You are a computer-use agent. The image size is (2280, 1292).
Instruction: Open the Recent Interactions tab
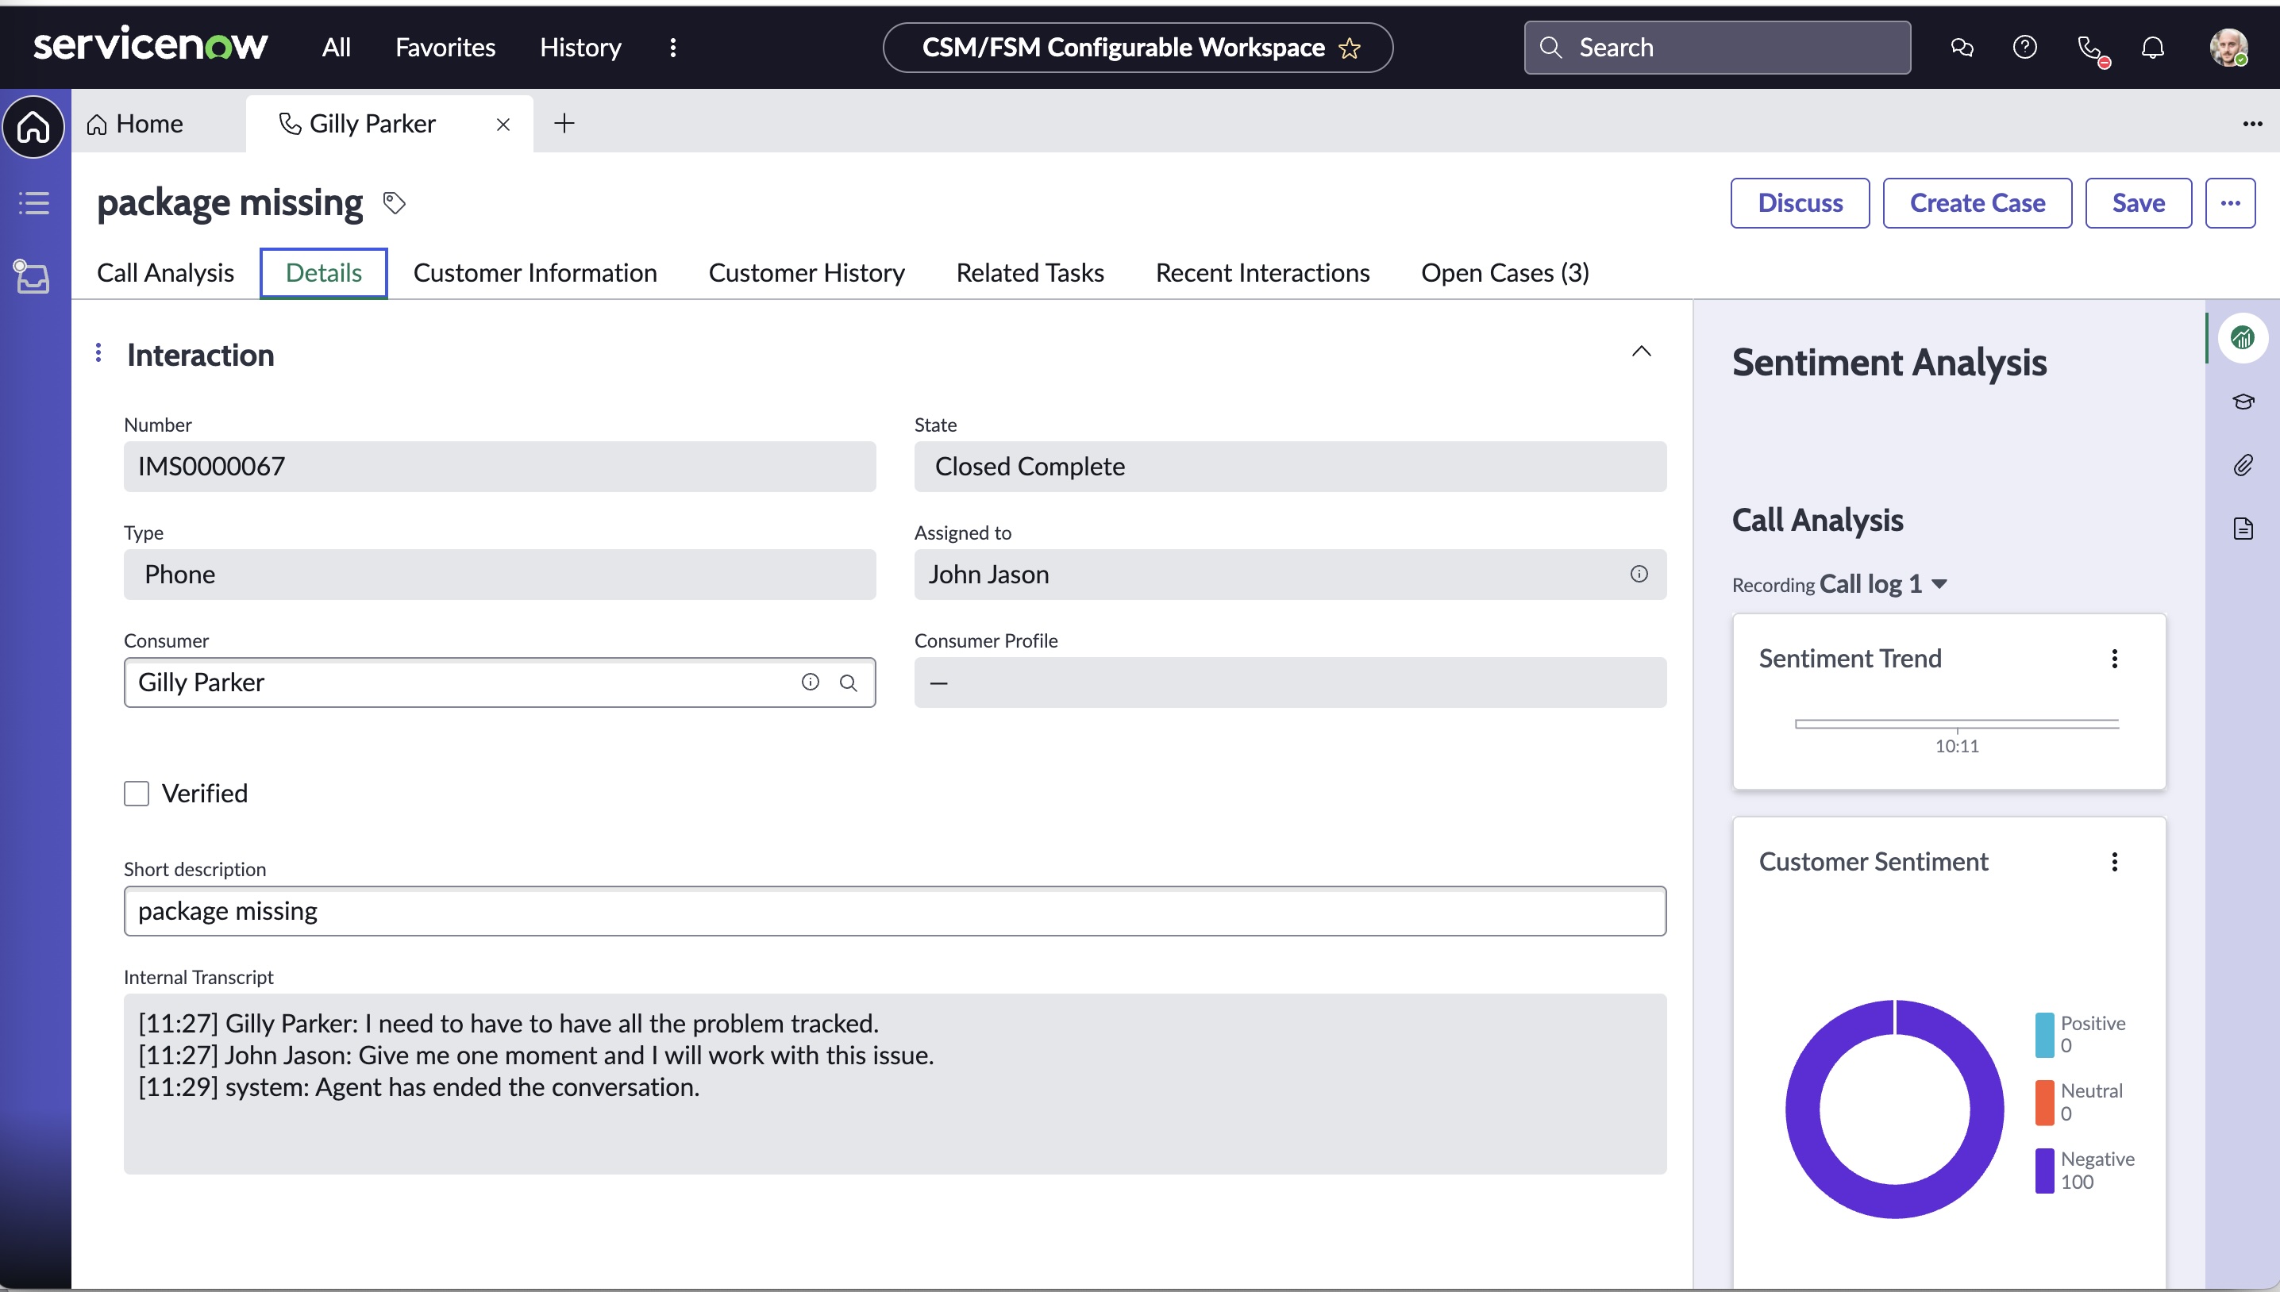click(x=1262, y=272)
